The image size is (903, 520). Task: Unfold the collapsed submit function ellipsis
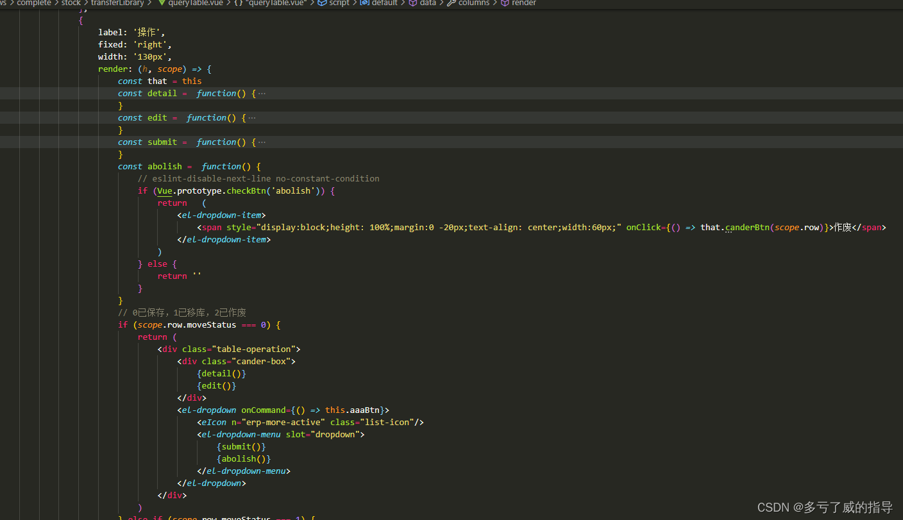coord(261,142)
